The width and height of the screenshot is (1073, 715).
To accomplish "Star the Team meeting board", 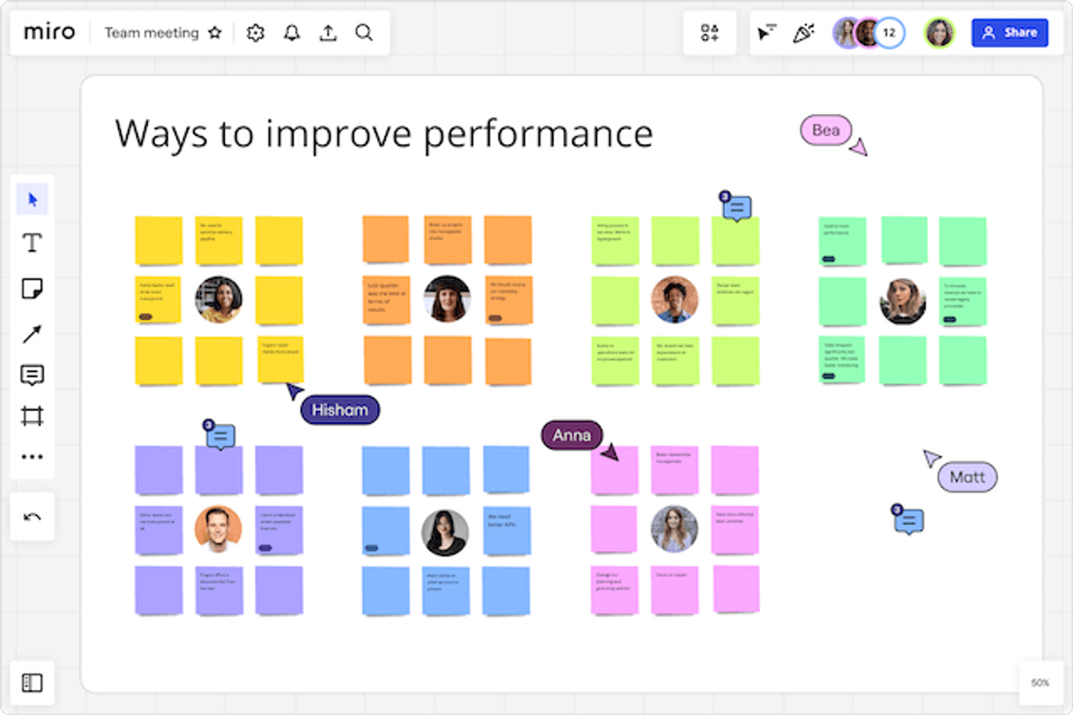I will coord(215,32).
